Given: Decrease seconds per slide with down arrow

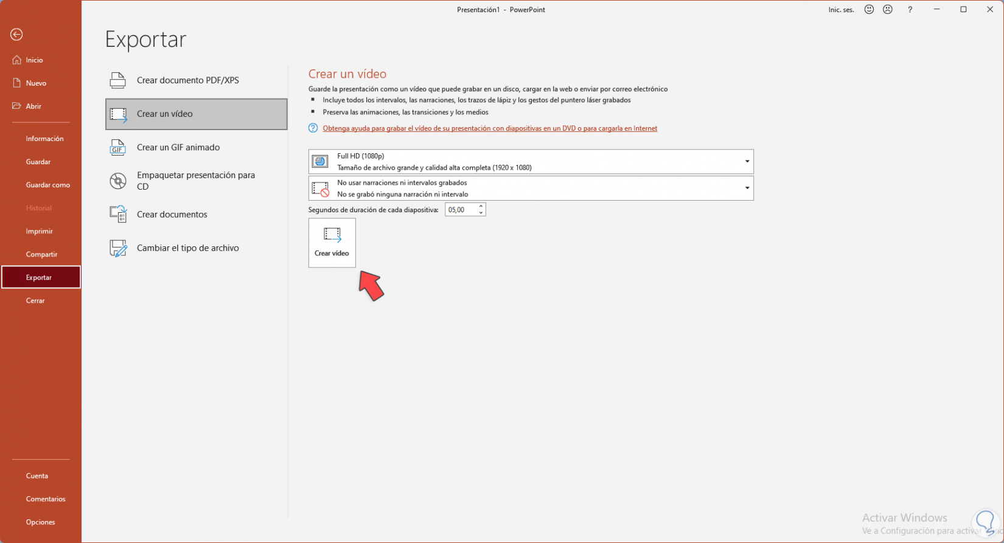Looking at the screenshot, I should (x=481, y=213).
